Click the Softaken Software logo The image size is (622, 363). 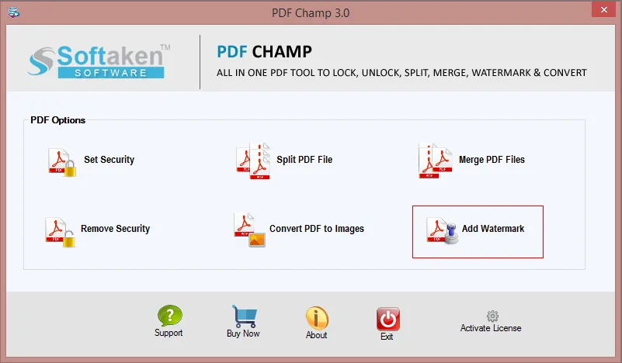click(x=99, y=61)
